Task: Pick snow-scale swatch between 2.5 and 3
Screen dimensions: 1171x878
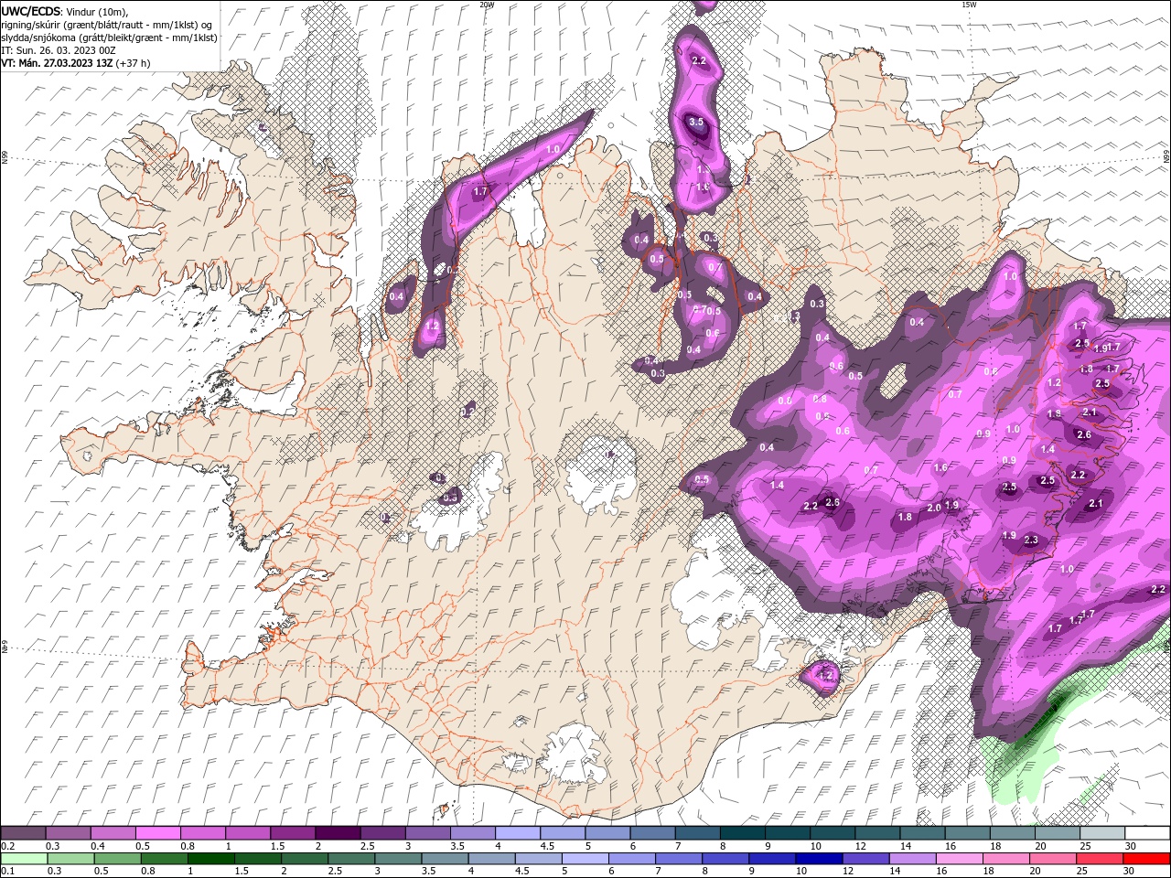Action: pos(381,833)
